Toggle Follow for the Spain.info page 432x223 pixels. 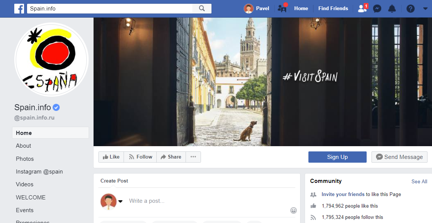140,157
